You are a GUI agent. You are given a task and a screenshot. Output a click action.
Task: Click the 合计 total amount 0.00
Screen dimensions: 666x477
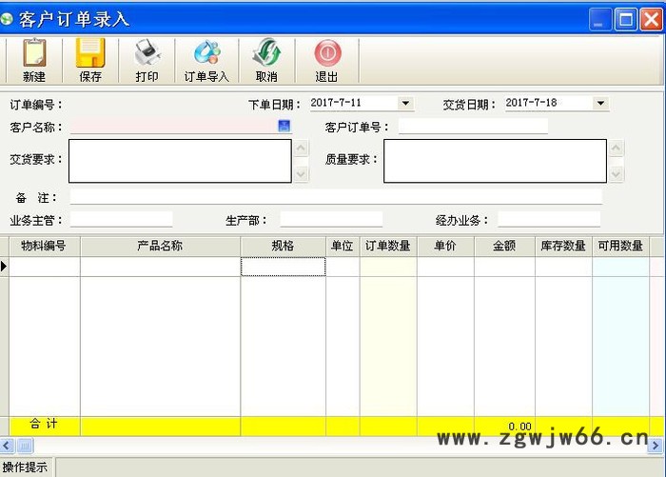(519, 426)
